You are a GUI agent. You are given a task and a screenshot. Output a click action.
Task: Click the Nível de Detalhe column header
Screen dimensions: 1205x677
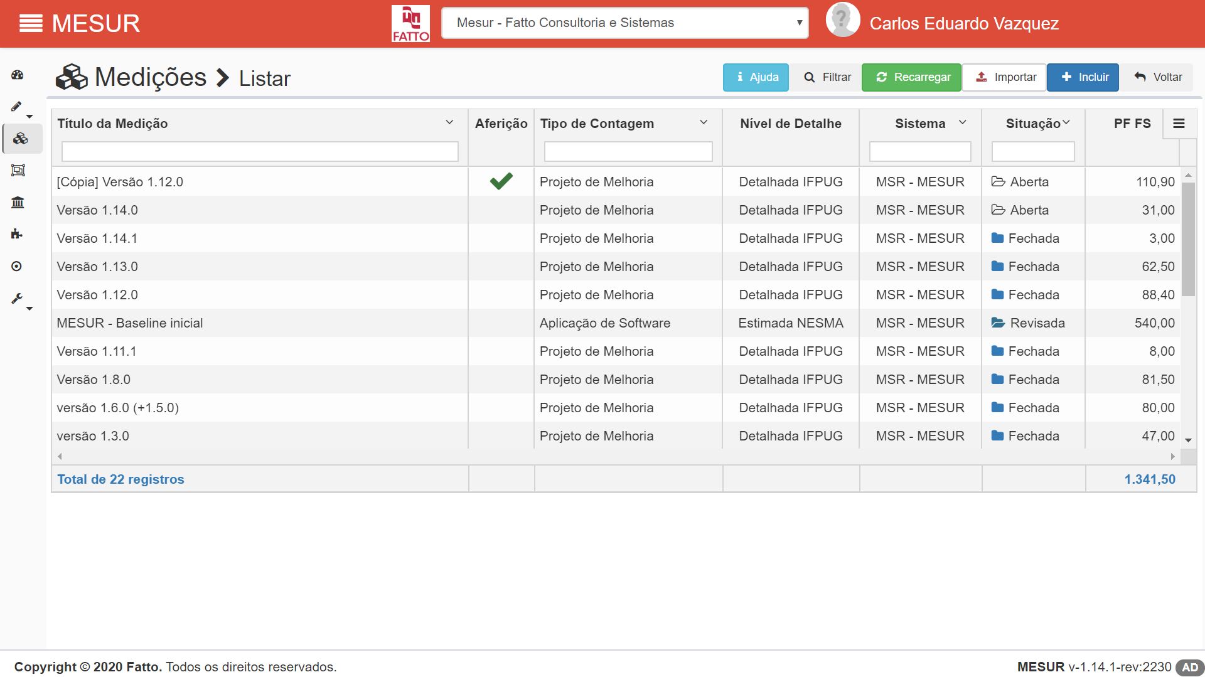(791, 123)
